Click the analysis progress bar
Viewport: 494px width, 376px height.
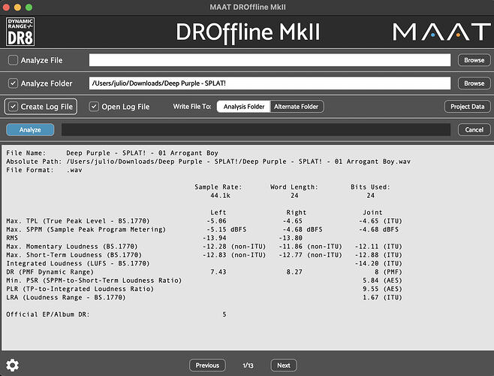click(256, 130)
